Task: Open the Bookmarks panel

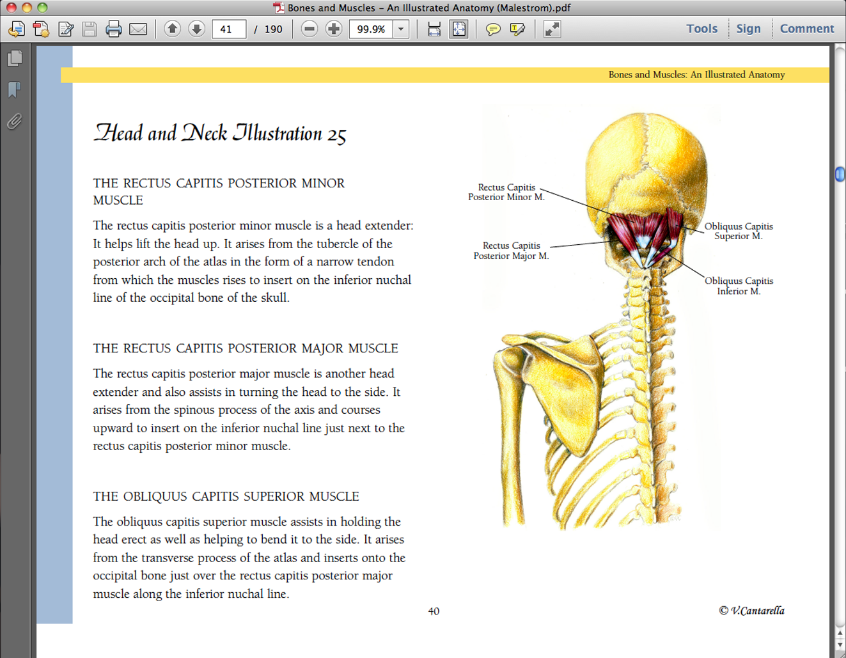Action: (x=15, y=90)
